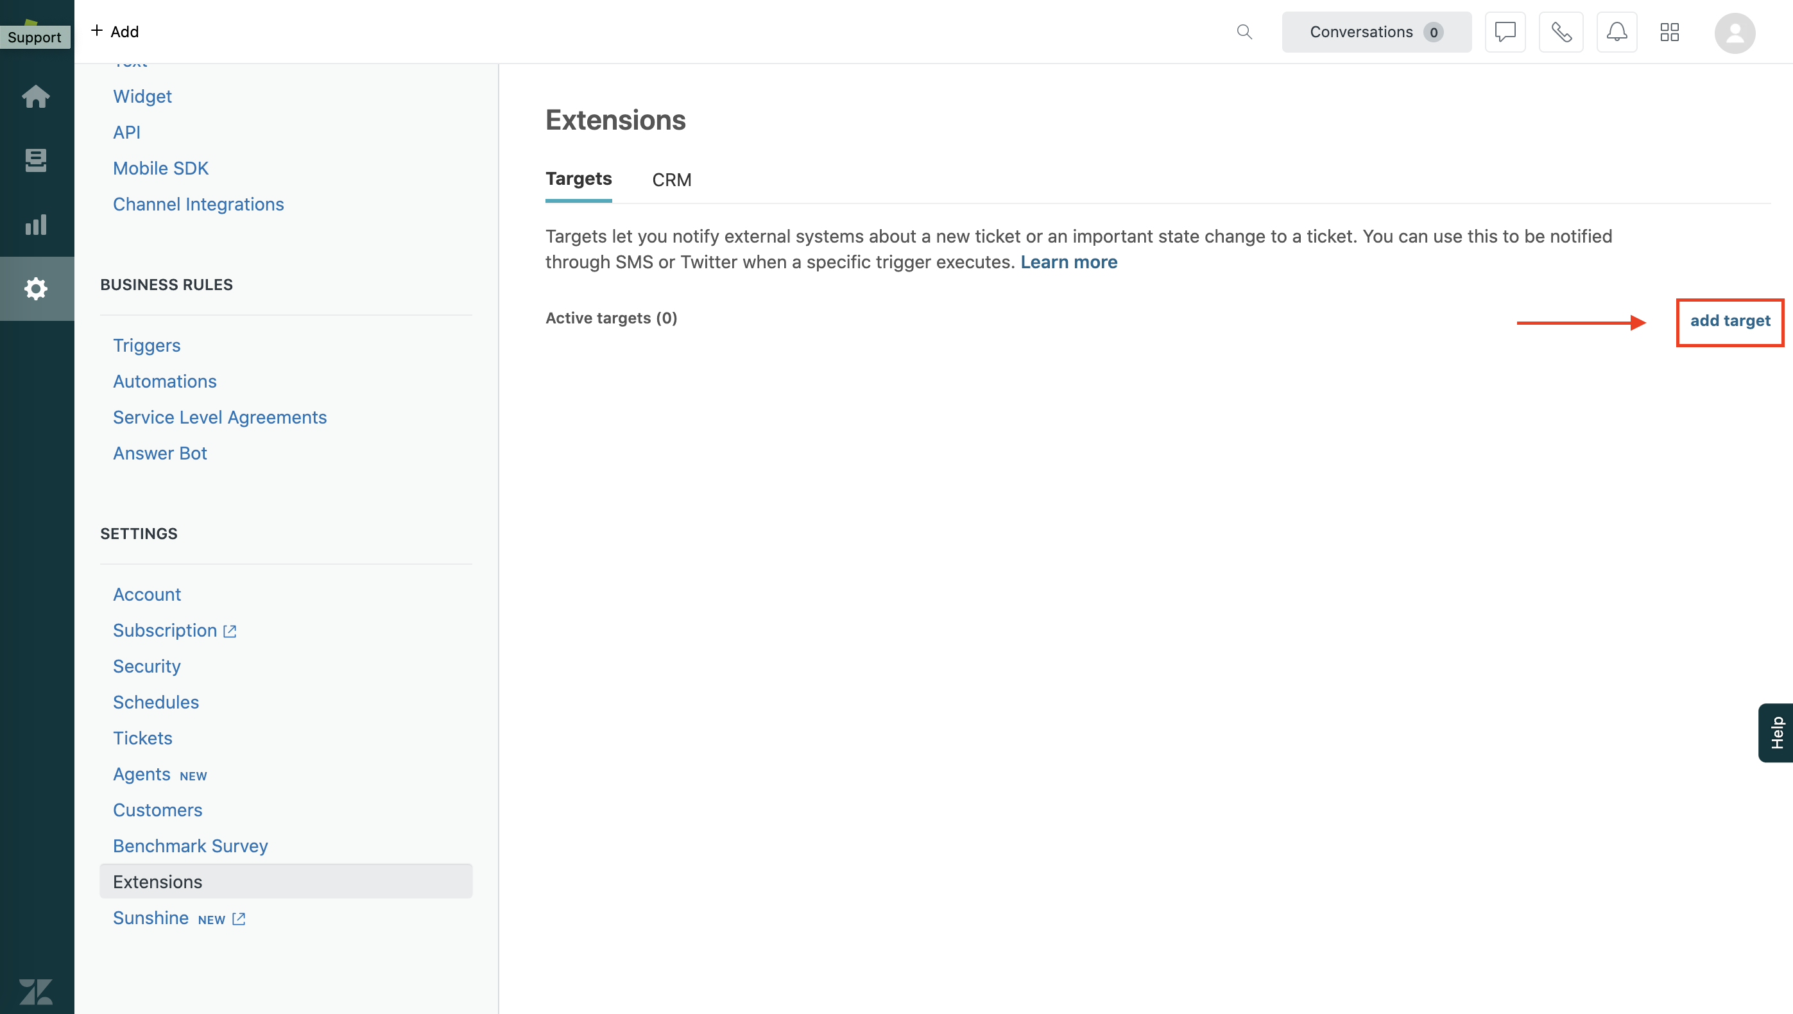Click the external link icon beside Subscription

230,631
